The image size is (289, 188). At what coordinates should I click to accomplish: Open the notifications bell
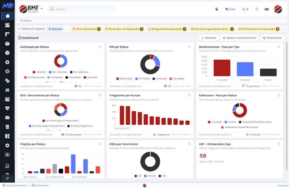[257, 9]
